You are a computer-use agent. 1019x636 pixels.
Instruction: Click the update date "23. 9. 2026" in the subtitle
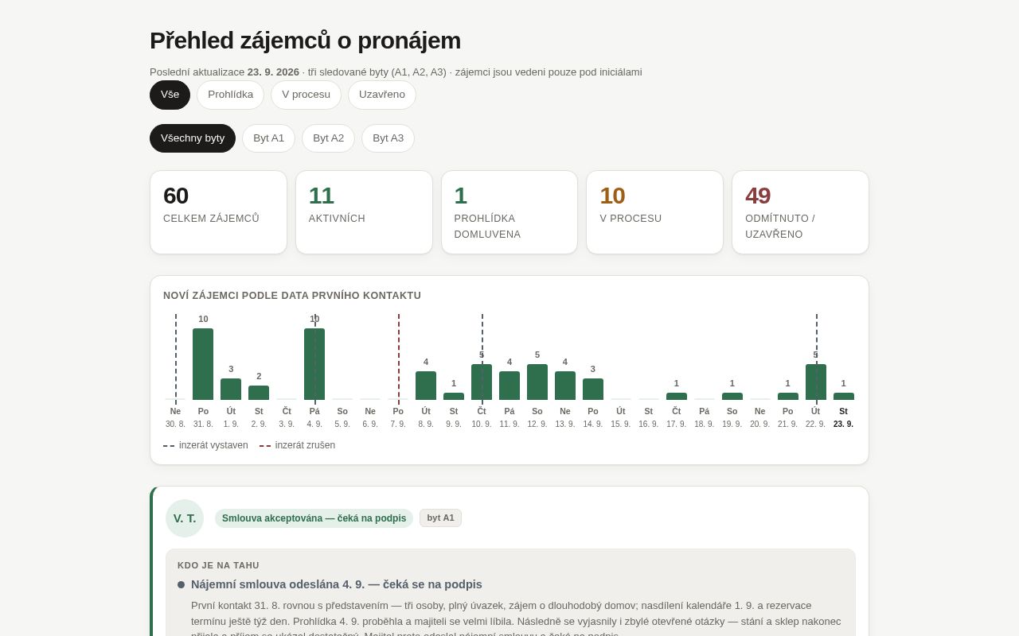click(x=273, y=72)
